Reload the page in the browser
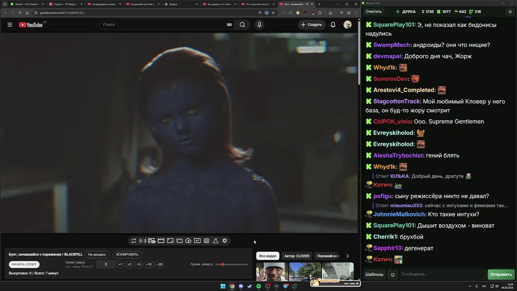The width and height of the screenshot is (517, 291). point(20,13)
